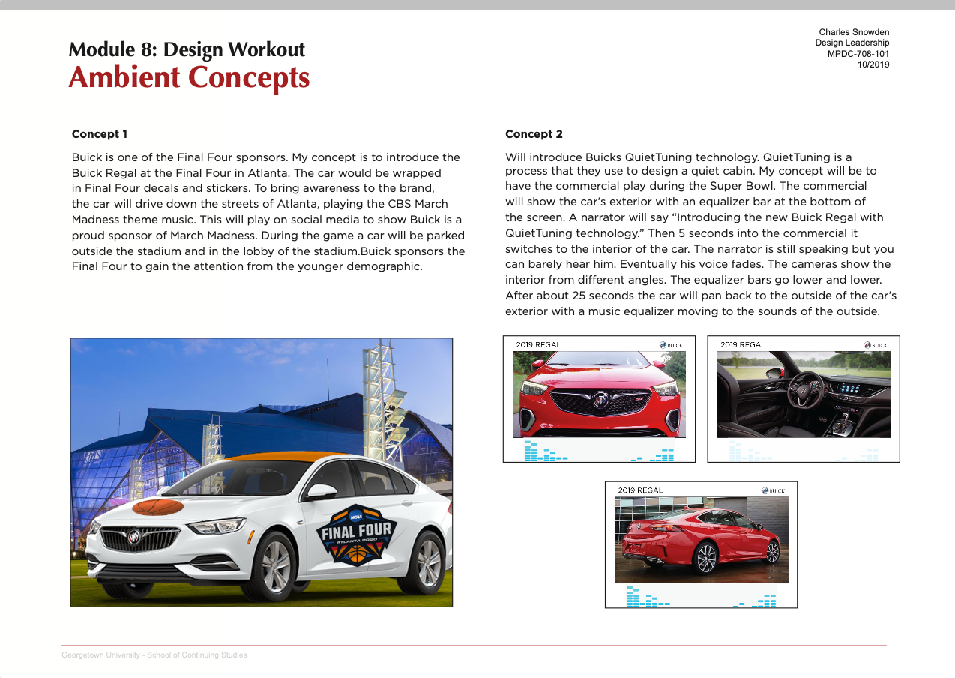
Task: Click '2019 REGAL' label on interior card
Action: pos(743,345)
